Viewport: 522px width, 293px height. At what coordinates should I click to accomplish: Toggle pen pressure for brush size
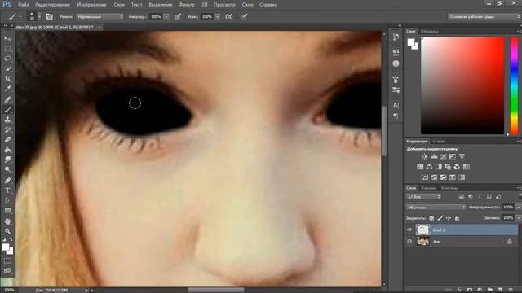tap(244, 16)
